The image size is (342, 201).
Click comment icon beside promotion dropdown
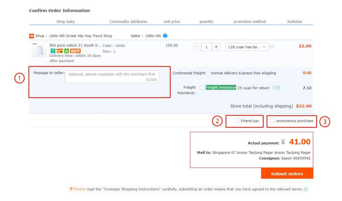[272, 47]
